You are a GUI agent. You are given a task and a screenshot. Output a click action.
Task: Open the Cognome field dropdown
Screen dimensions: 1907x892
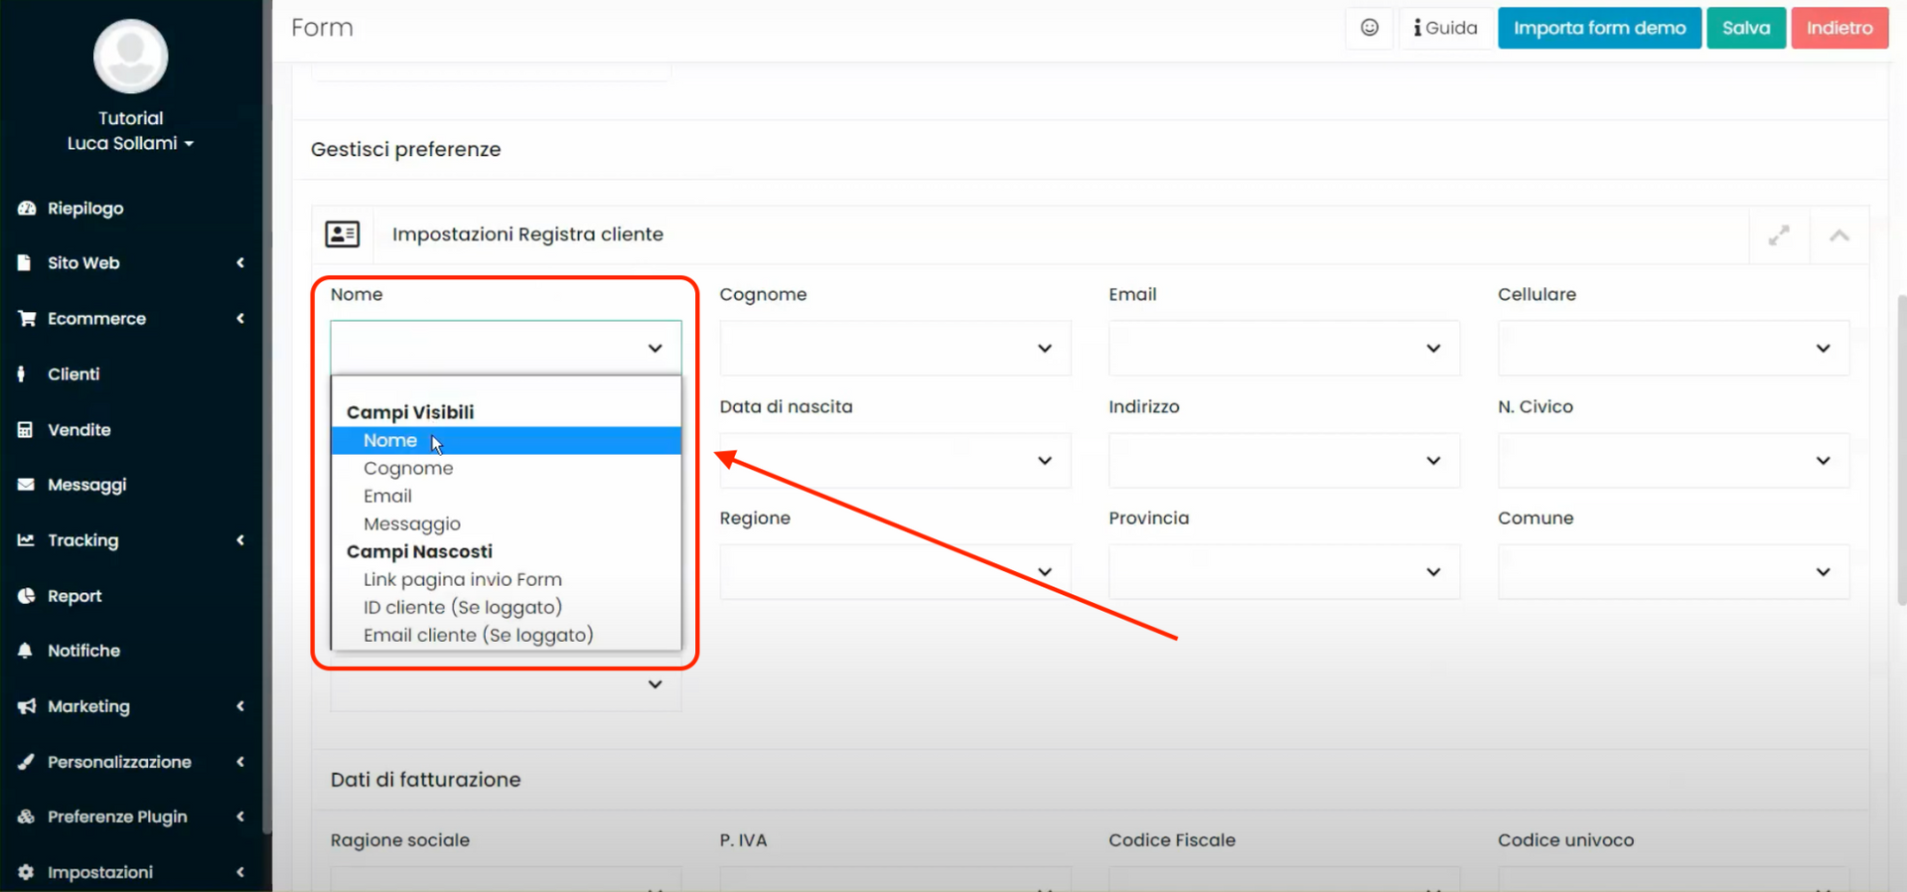895,348
